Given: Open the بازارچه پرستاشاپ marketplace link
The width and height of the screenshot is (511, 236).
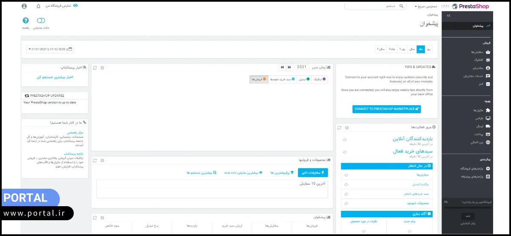Looking at the screenshot, I should click(x=74, y=154).
